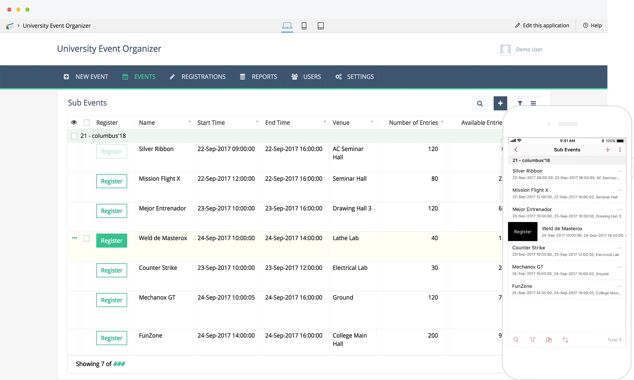Open the filter icon in Sub Events toolbar
Screen dimensions: 634x380
coord(520,103)
